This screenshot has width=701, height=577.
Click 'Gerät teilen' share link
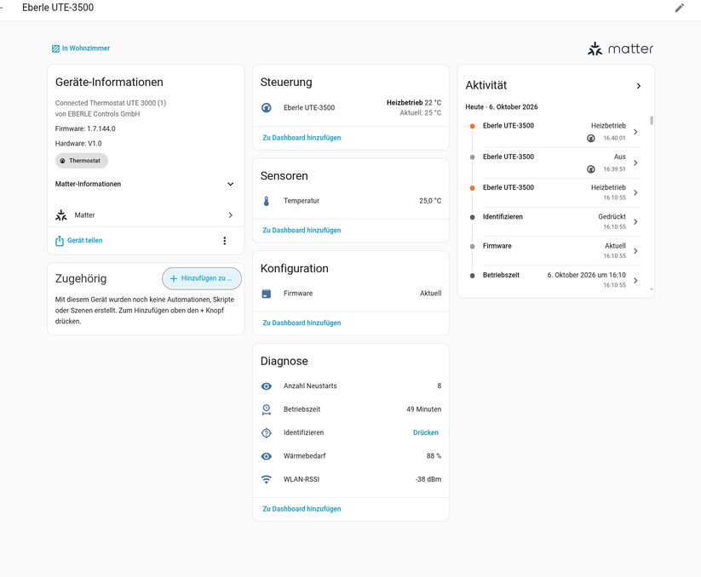(85, 241)
